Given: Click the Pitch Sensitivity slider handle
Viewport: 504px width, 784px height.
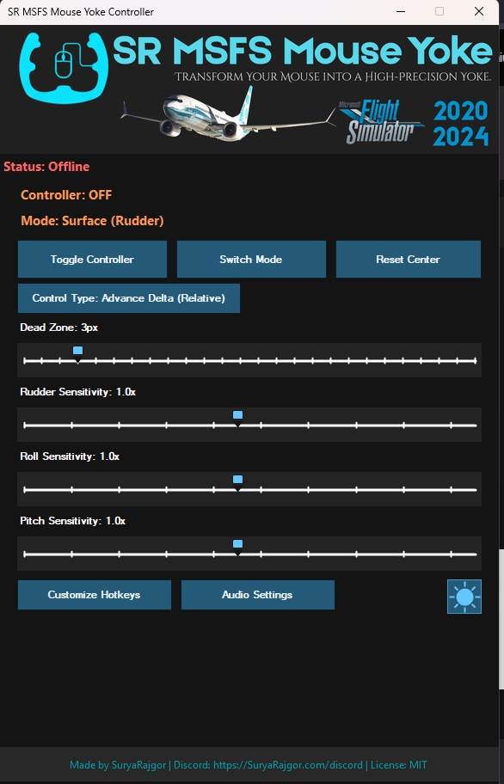Looking at the screenshot, I should click(238, 546).
